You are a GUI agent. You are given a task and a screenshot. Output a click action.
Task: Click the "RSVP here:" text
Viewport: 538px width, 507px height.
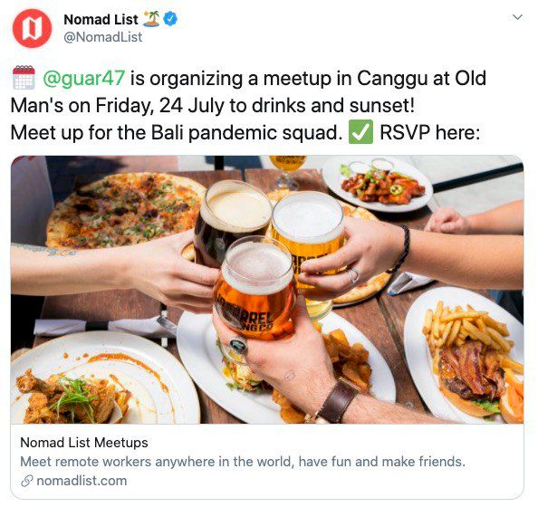point(430,132)
